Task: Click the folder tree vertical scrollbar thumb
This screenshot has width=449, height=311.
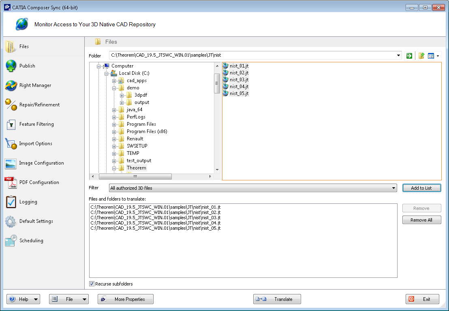Action: pos(217,83)
